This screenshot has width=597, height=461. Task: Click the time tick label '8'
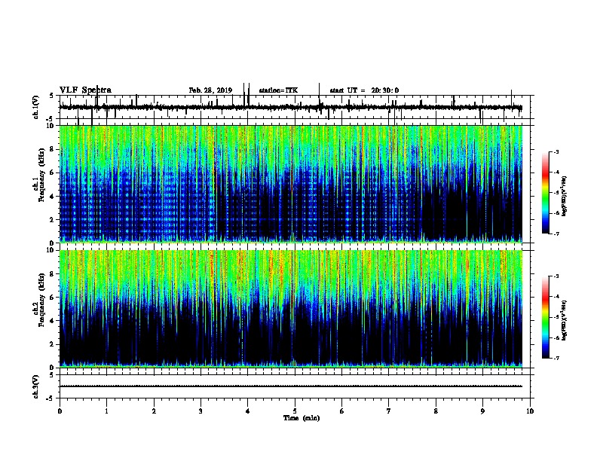(436, 411)
